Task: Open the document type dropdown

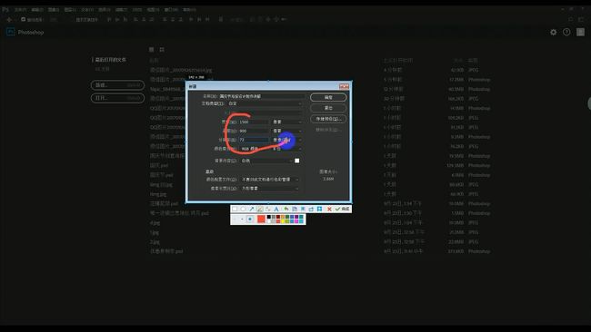Action: coord(265,103)
